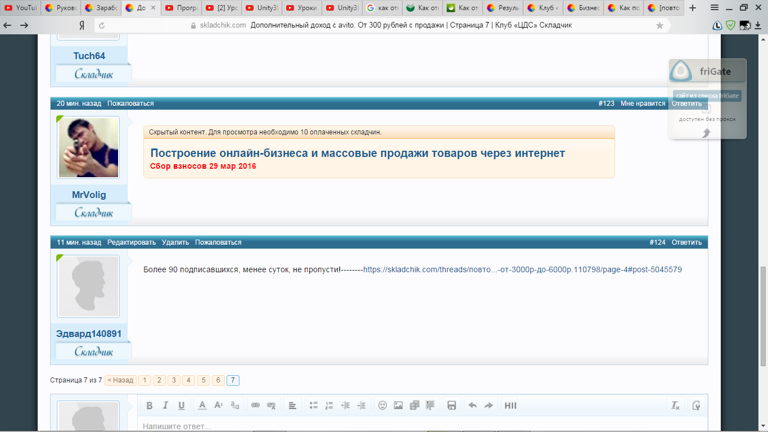
Task: Go back to the previous browser page
Action: pyautogui.click(x=8, y=25)
